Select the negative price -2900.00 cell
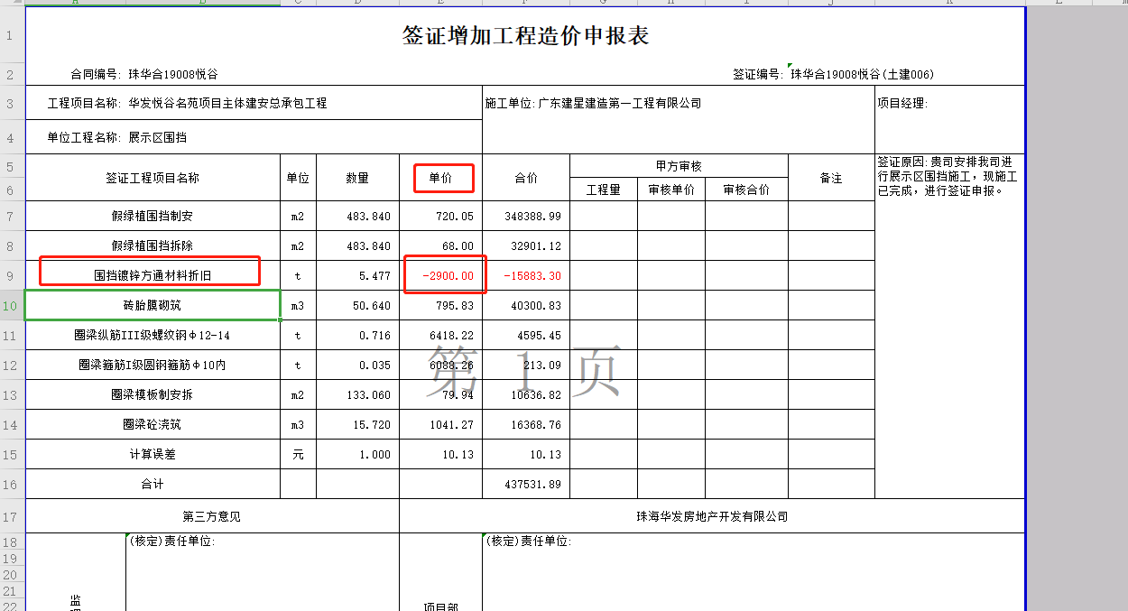The image size is (1128, 611). coord(440,275)
